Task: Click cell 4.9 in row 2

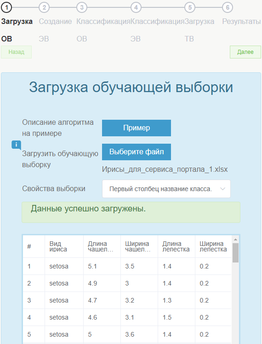Action: [x=102, y=283]
